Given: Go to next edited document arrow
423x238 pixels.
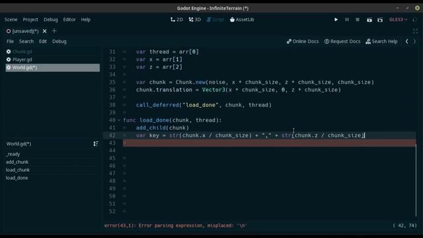Looking at the screenshot, I should (x=414, y=41).
